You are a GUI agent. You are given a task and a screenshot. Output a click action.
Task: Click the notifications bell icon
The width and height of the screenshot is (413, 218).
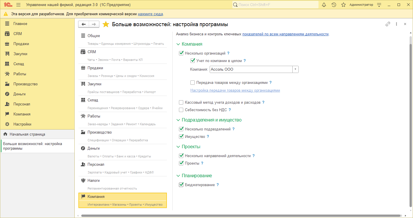coord(324,5)
